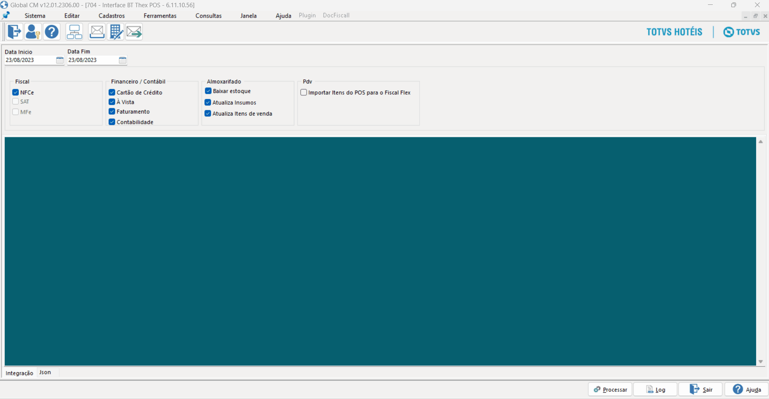Open calendar picker for Data Inicio
This screenshot has height=399, width=769.
tap(60, 60)
